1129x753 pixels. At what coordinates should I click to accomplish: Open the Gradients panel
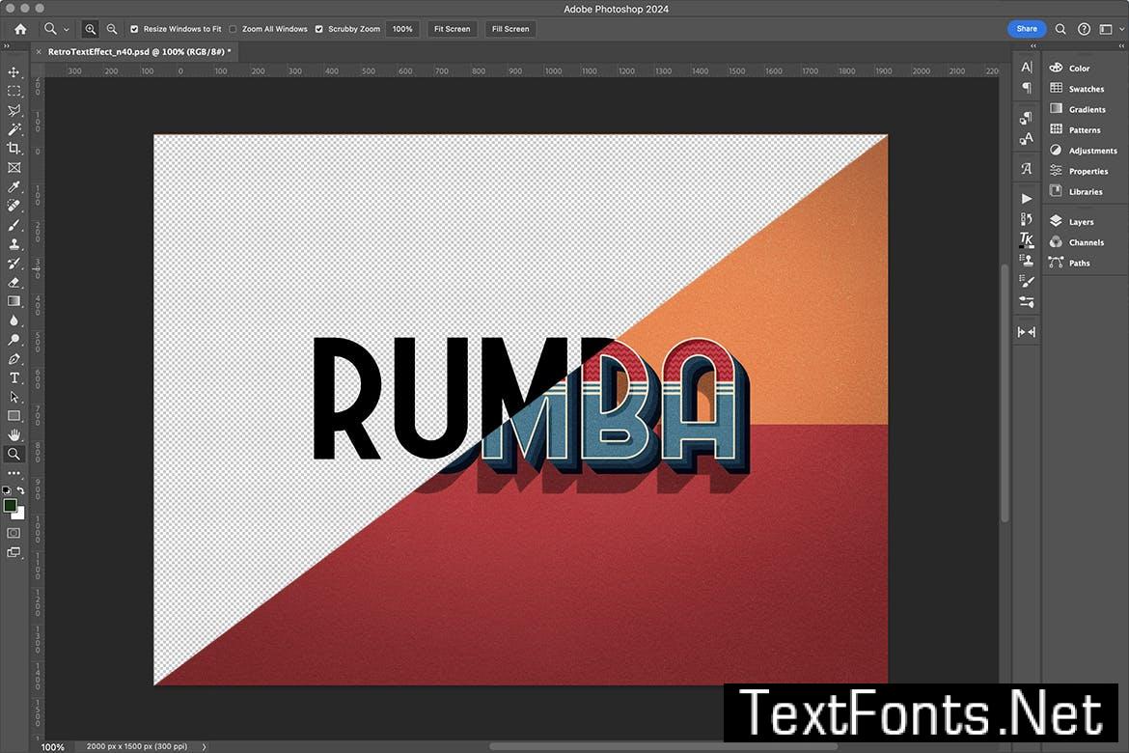[1077, 109]
